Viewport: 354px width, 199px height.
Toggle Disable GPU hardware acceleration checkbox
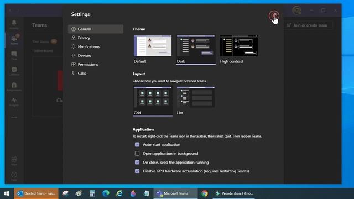coord(137,171)
